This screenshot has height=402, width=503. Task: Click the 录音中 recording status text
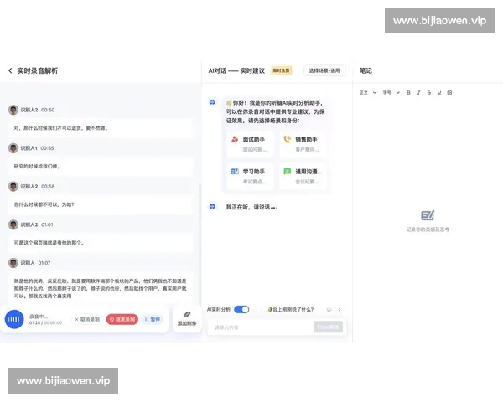pyautogui.click(x=39, y=316)
